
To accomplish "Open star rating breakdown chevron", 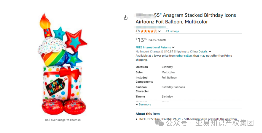I will 159,31.
